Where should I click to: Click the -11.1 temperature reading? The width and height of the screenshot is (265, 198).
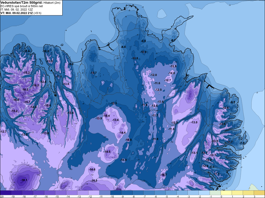[x=59, y=77]
